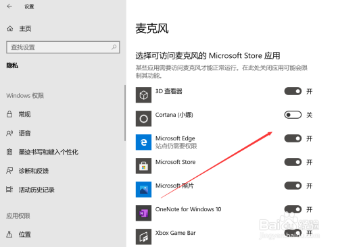This screenshot has width=338, height=247.
Task: Click the Cortana circle app icon
Action: [x=143, y=119]
